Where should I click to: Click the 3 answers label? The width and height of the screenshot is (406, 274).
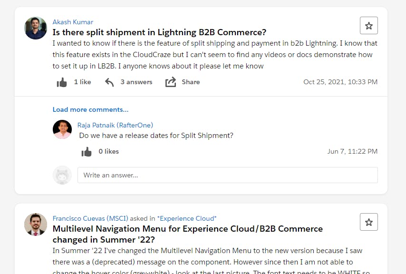click(x=136, y=82)
